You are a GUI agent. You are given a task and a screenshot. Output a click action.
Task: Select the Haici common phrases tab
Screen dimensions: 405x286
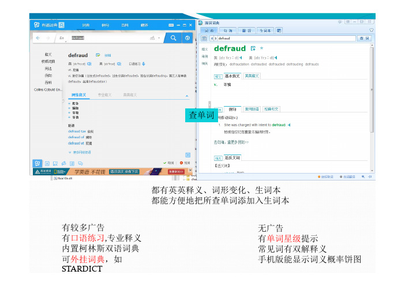pyautogui.click(x=252, y=109)
